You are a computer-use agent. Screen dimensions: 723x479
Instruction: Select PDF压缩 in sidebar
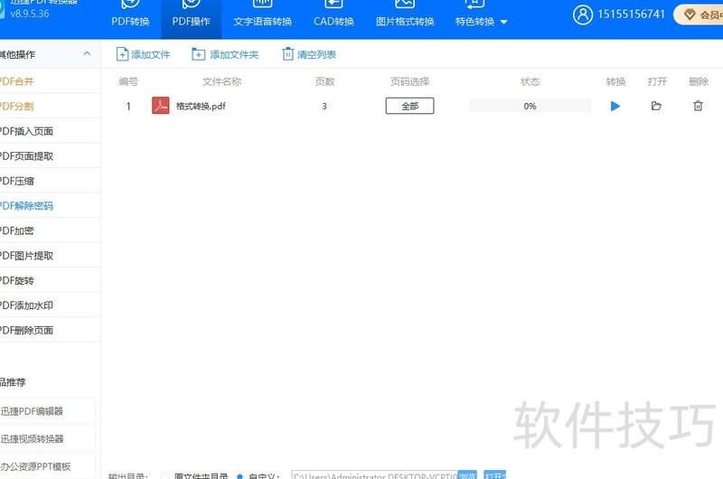point(49,181)
